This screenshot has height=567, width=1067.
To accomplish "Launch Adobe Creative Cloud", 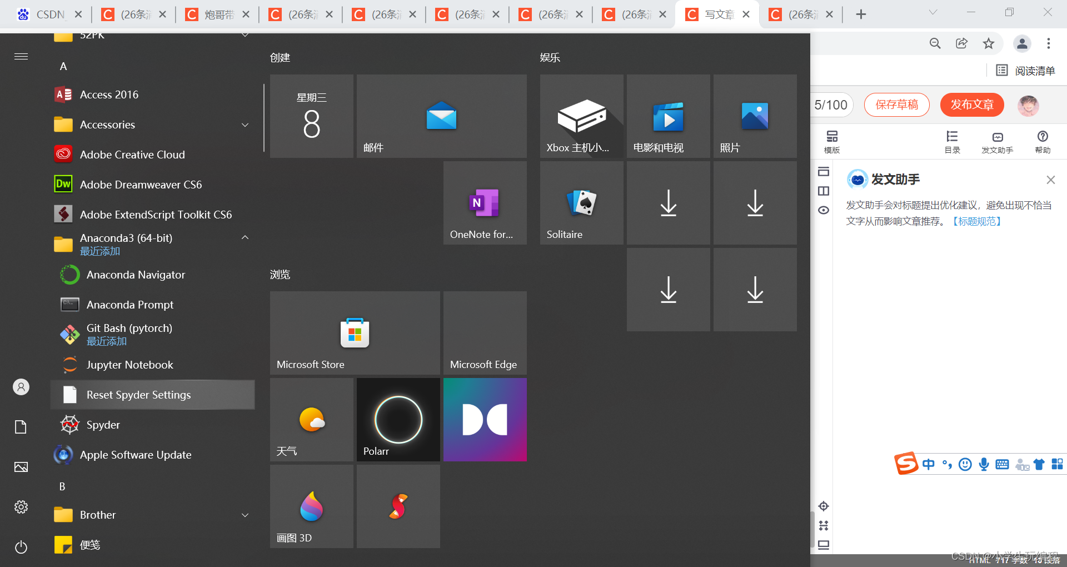I will [x=153, y=155].
